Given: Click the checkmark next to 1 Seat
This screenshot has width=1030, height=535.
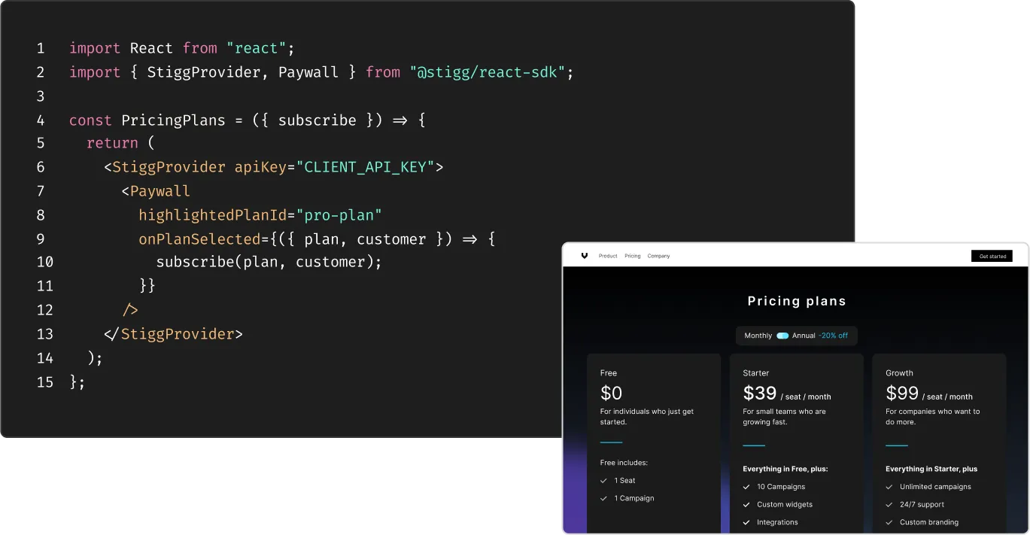Looking at the screenshot, I should pos(603,480).
